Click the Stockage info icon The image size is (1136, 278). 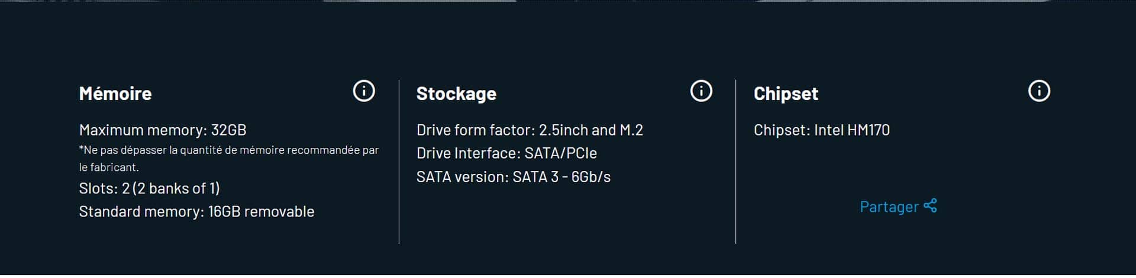tap(701, 91)
